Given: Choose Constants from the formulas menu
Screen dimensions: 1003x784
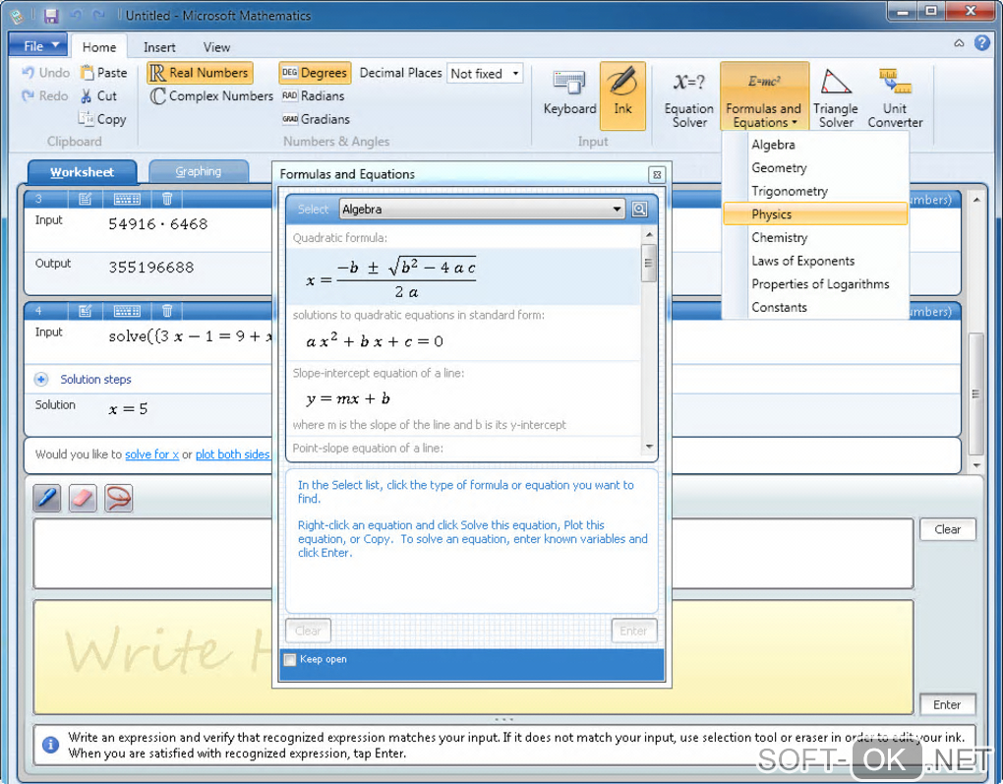Looking at the screenshot, I should (x=815, y=307).
